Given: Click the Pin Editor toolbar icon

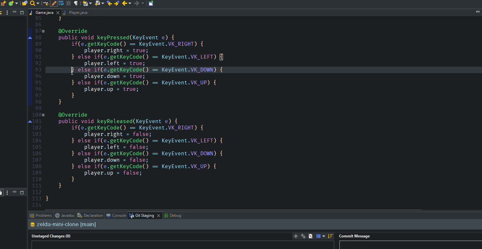Looking at the screenshot, I should (x=151, y=3).
